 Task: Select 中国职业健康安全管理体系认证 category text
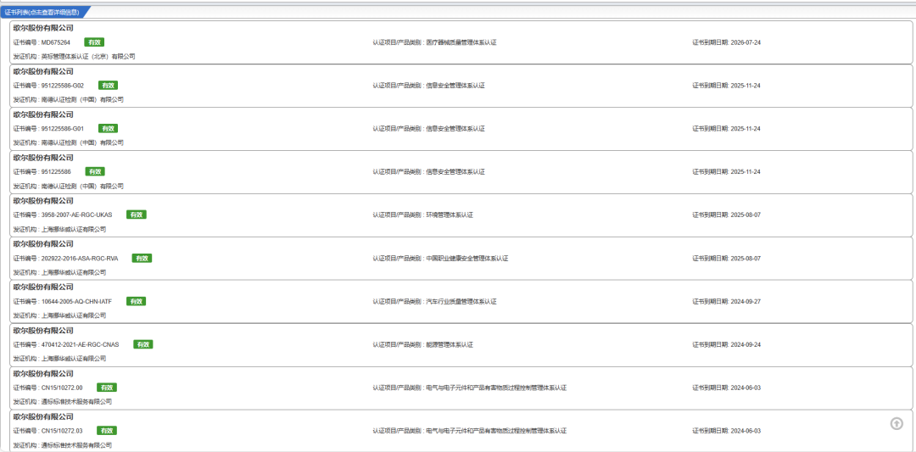click(x=467, y=259)
